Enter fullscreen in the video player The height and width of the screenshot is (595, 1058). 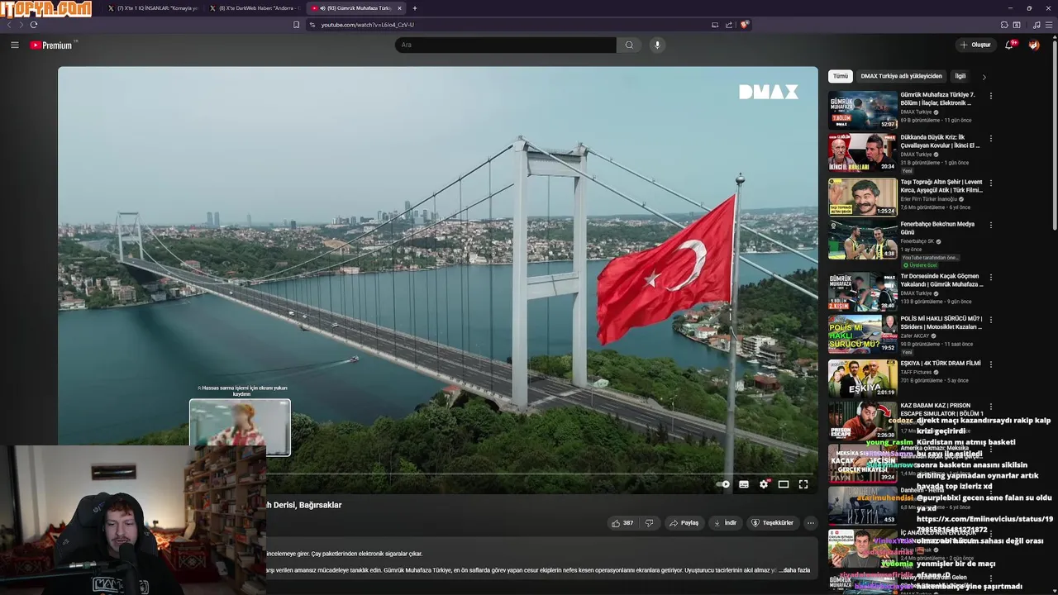point(803,484)
